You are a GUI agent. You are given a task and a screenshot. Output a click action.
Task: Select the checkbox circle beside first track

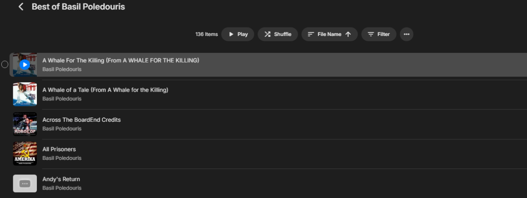coord(5,65)
